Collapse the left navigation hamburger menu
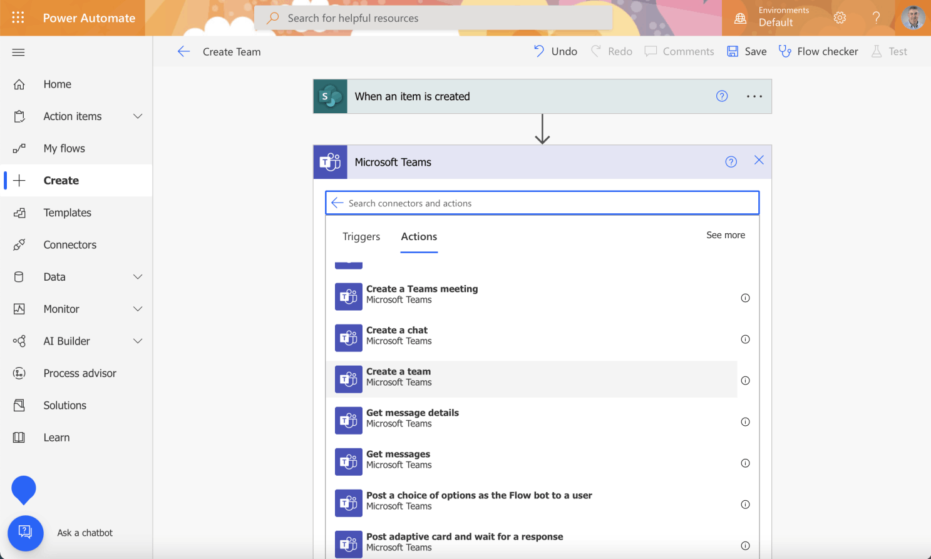The height and width of the screenshot is (559, 931). [x=18, y=53]
